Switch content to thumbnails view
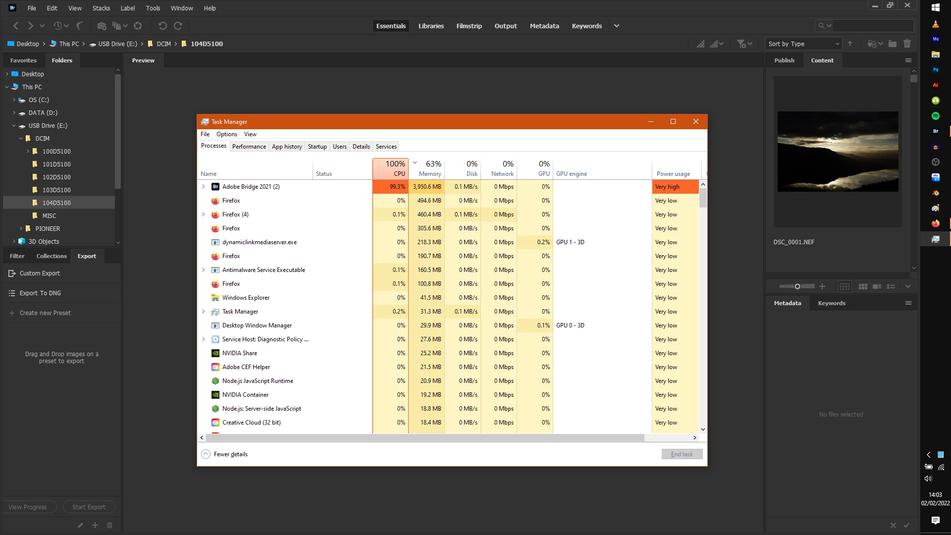The width and height of the screenshot is (951, 535). pos(863,286)
